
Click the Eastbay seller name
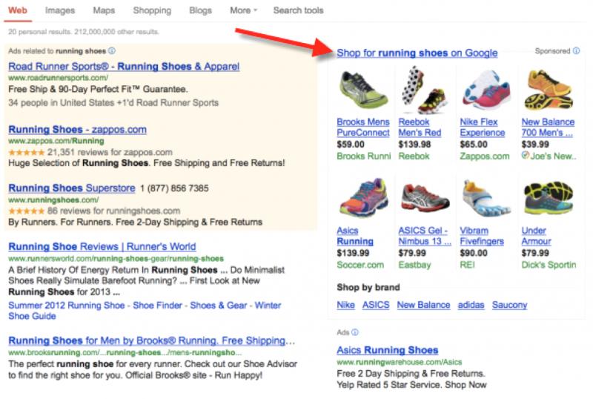(414, 265)
